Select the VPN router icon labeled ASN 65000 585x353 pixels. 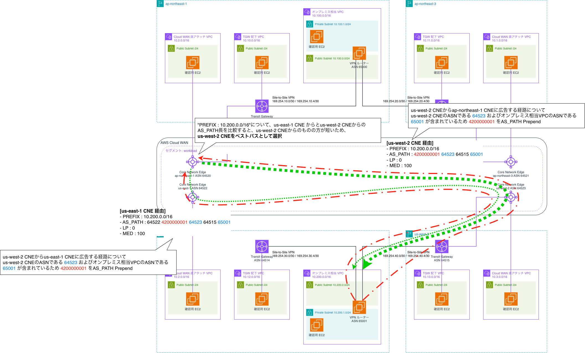(x=359, y=53)
